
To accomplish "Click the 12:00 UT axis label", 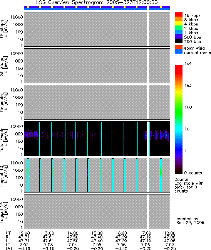I will pos(24,233).
